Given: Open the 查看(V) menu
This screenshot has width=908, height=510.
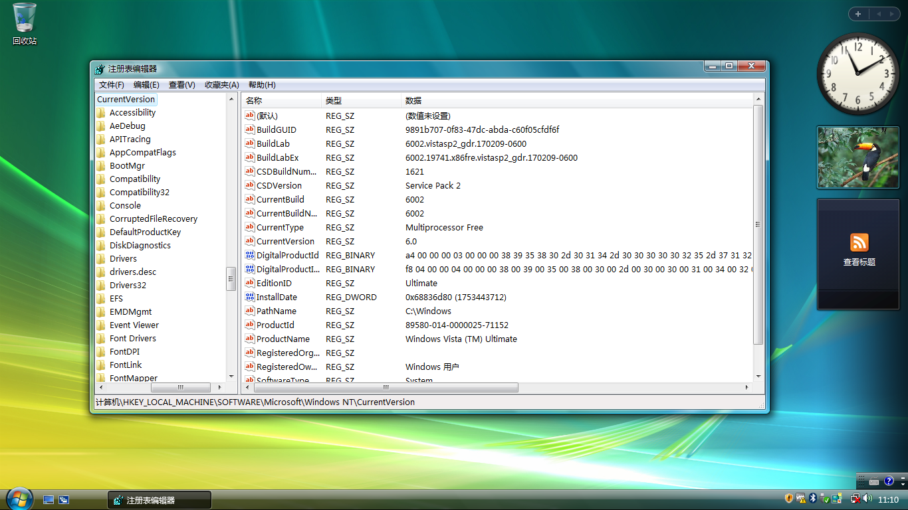Looking at the screenshot, I should pyautogui.click(x=182, y=84).
